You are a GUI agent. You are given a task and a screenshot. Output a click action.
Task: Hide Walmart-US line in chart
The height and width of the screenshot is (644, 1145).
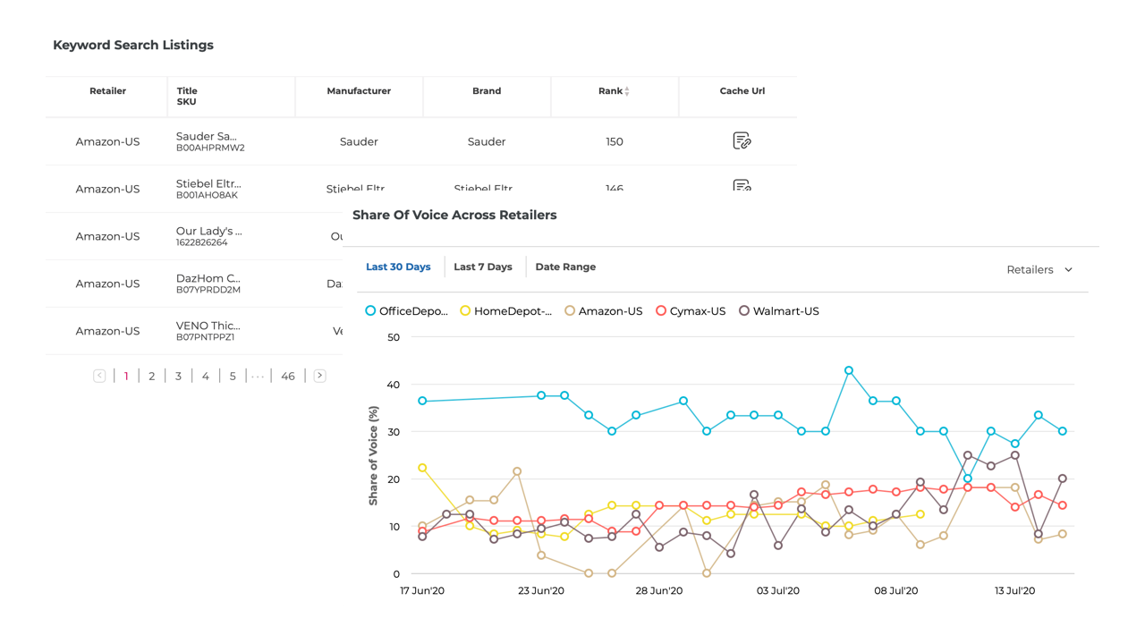[778, 311]
